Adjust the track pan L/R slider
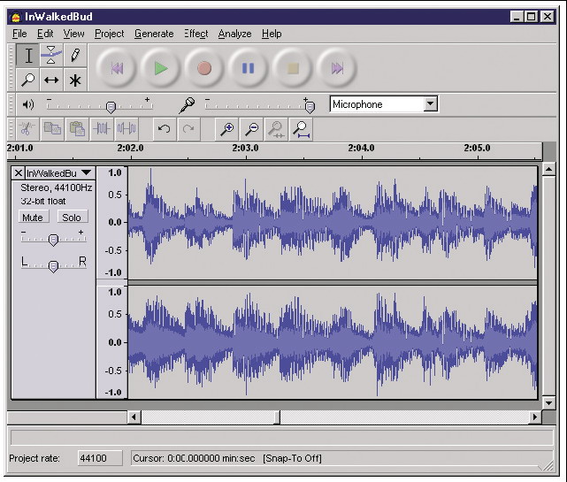The width and height of the screenshot is (567, 482). 54,266
